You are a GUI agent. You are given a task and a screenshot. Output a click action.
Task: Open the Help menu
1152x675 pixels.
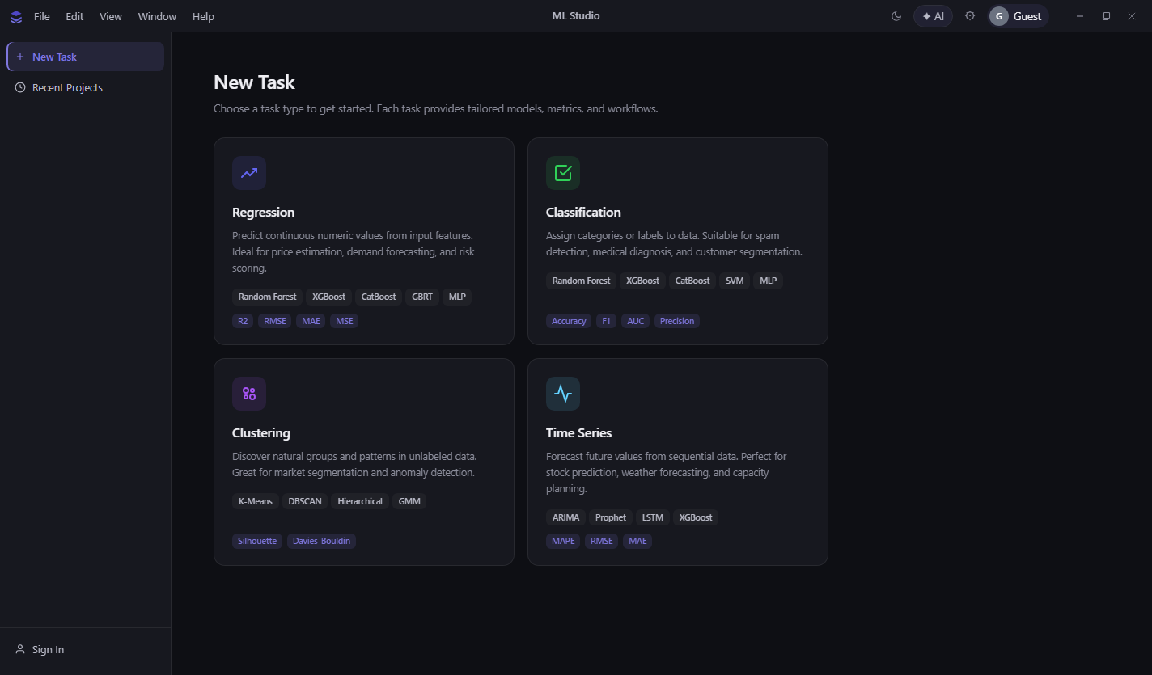click(x=204, y=16)
